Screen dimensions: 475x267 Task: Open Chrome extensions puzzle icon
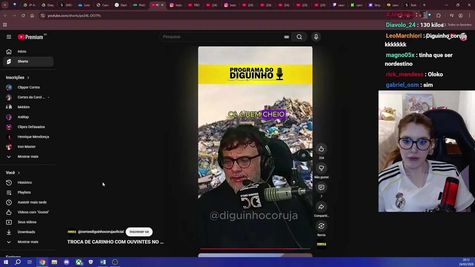439,16
